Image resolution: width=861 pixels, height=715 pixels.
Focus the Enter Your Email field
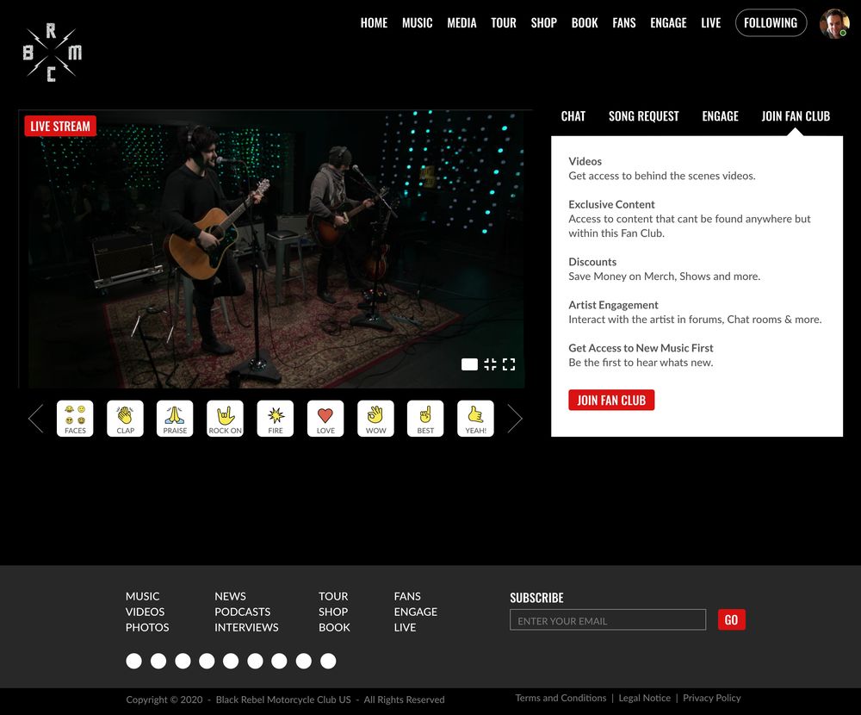click(608, 620)
